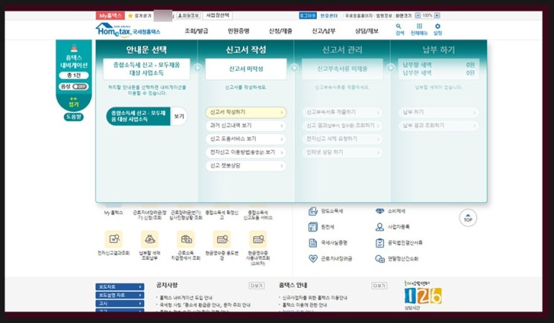Click 신고 도움서비스 보기
Image resolution: width=554 pixels, height=323 pixels.
[246, 139]
